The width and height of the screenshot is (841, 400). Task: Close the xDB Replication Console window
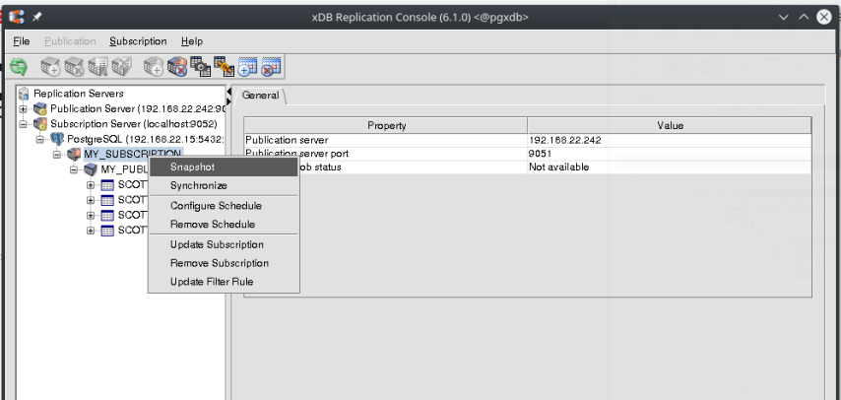pos(824,17)
